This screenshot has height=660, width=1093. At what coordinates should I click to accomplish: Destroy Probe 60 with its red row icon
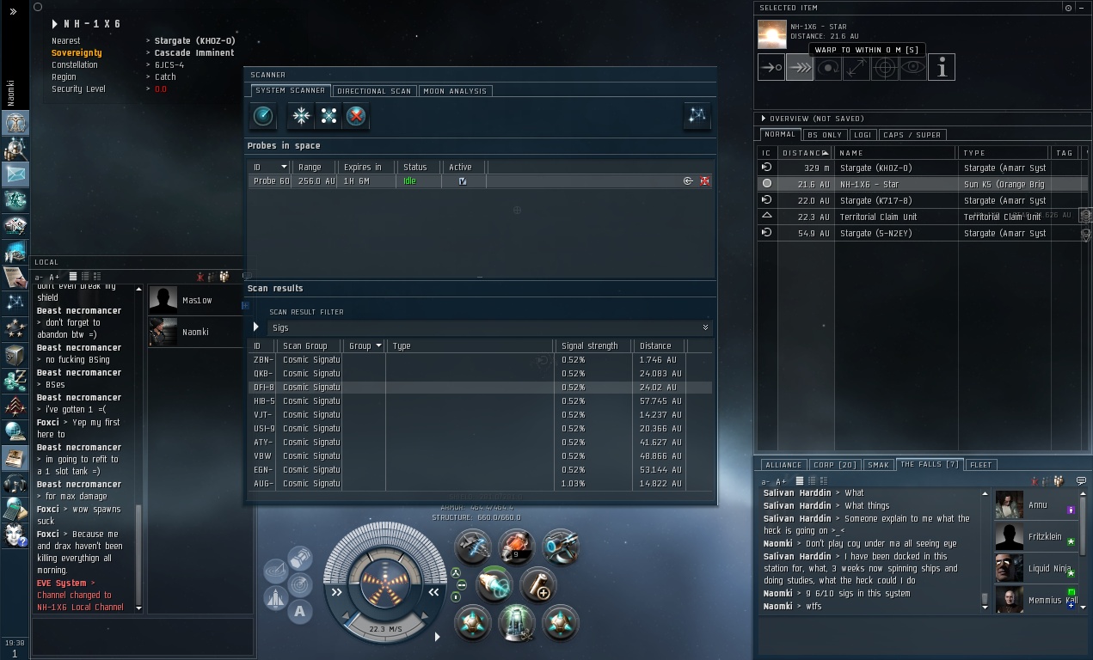tap(705, 181)
